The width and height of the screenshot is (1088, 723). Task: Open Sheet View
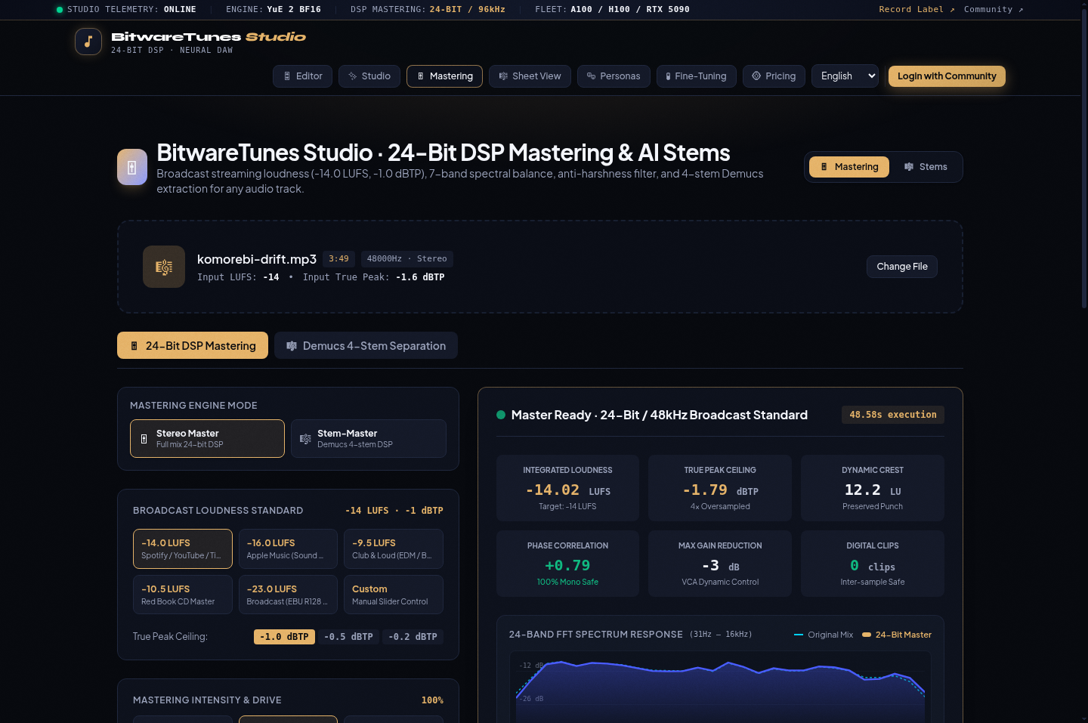point(530,76)
